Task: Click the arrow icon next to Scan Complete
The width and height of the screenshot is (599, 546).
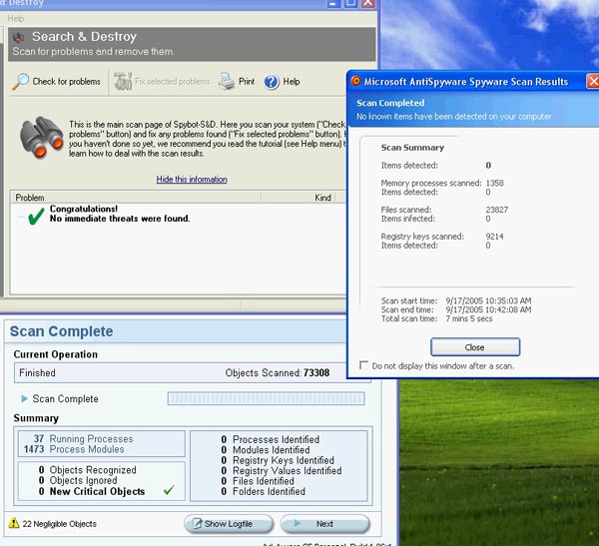Action: point(24,398)
